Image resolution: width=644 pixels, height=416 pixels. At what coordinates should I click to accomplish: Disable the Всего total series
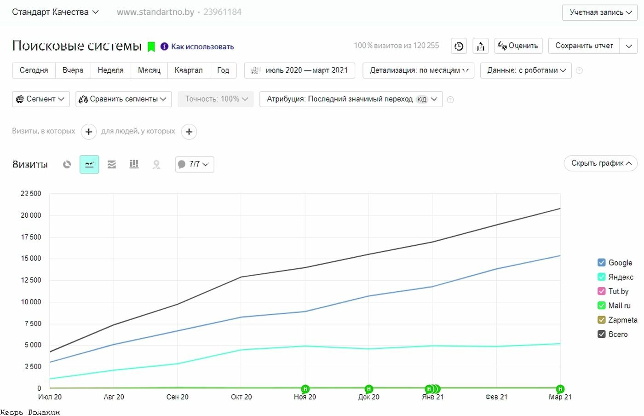click(x=601, y=334)
